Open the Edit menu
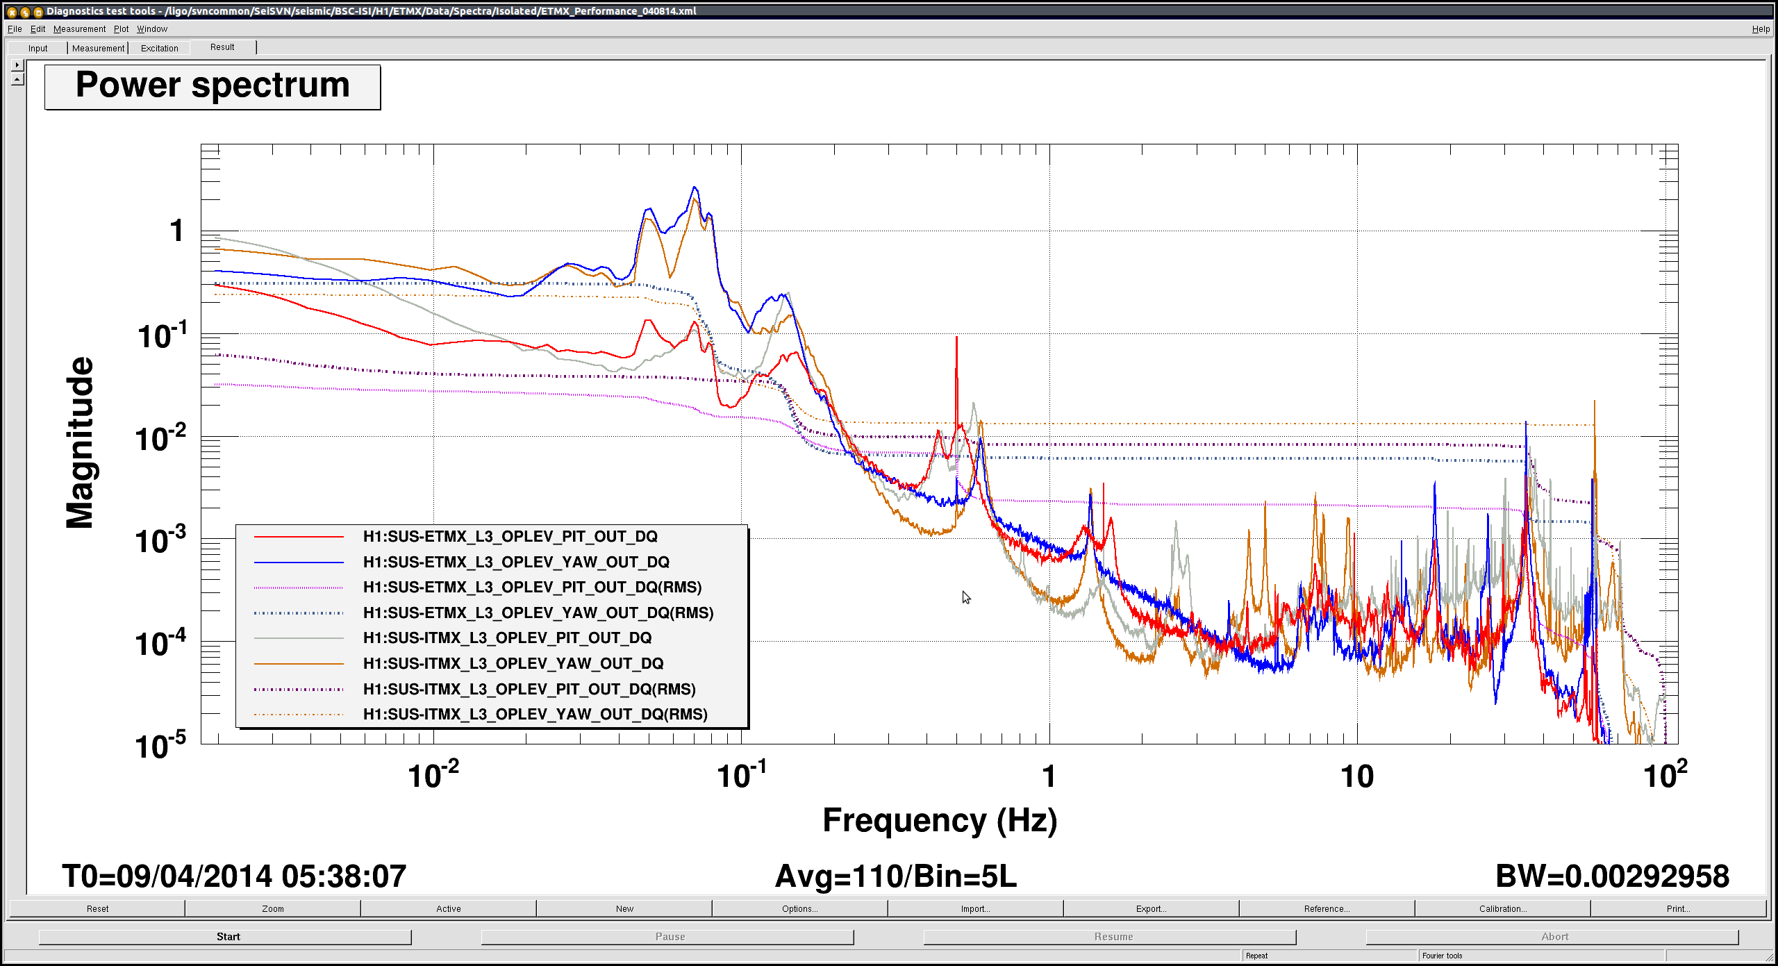Viewport: 1778px width, 966px height. click(x=38, y=29)
